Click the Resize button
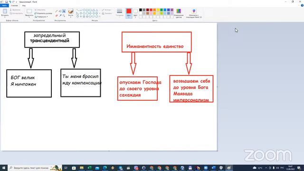This screenshot has width=304, height=171. (x=43, y=13)
